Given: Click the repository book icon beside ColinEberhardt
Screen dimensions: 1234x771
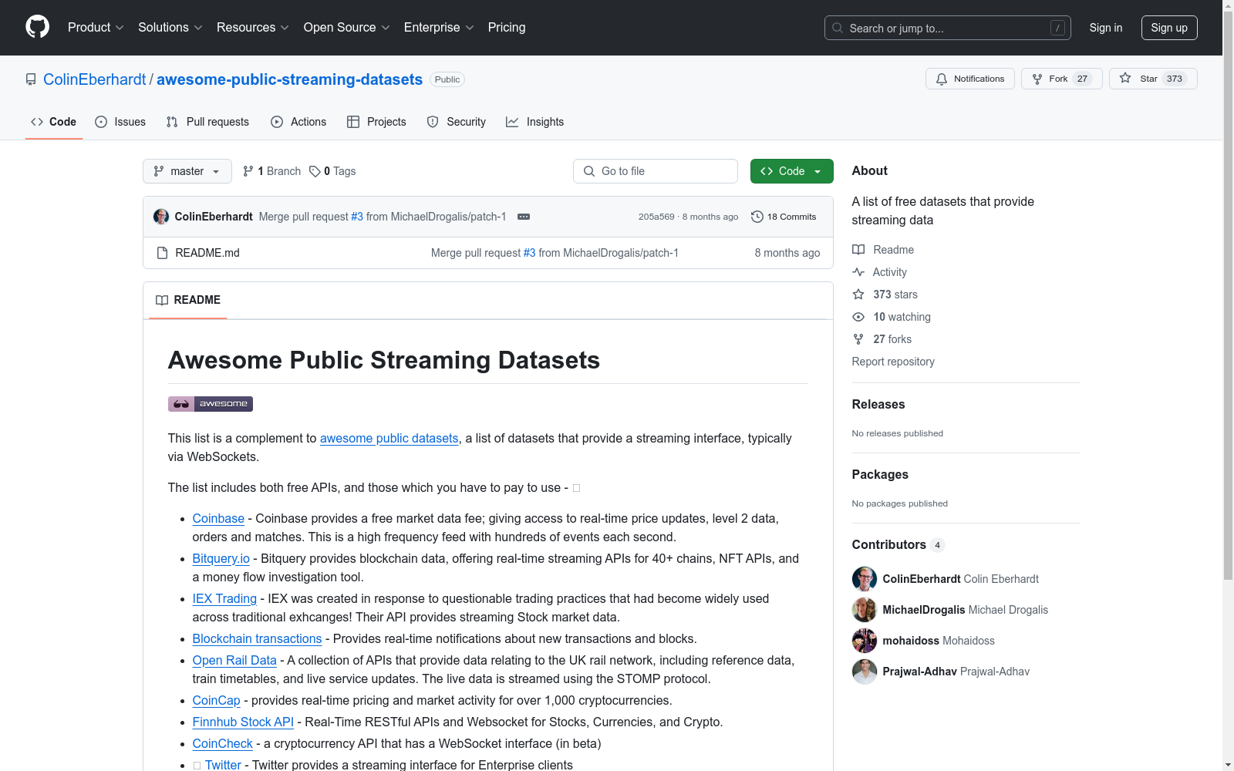Looking at the screenshot, I should (31, 79).
